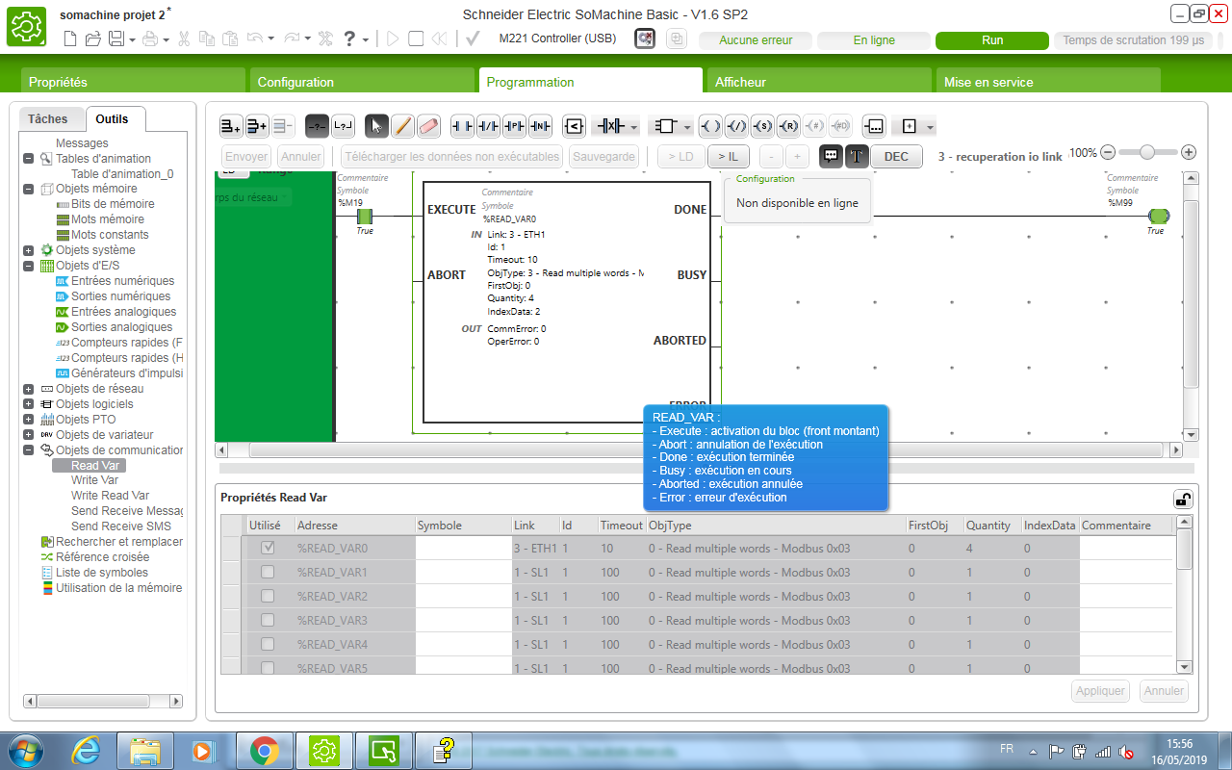Insert a reset coil (R)
1232x770 pixels.
[788, 126]
